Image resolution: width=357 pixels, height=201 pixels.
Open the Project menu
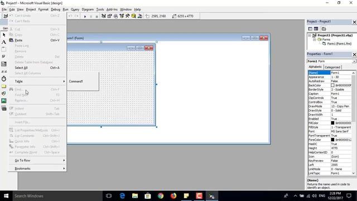[31, 9]
